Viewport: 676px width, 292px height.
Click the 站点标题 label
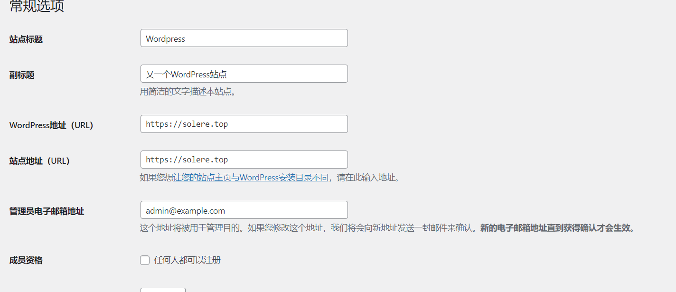point(26,39)
